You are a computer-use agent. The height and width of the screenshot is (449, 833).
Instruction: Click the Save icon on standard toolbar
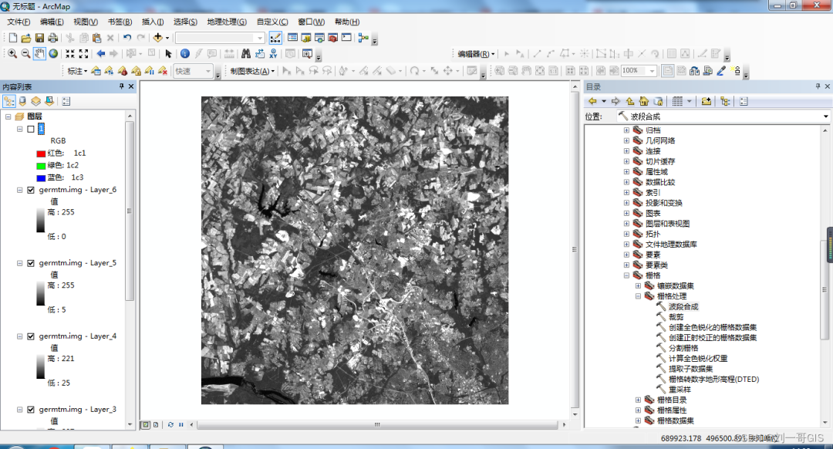point(40,37)
